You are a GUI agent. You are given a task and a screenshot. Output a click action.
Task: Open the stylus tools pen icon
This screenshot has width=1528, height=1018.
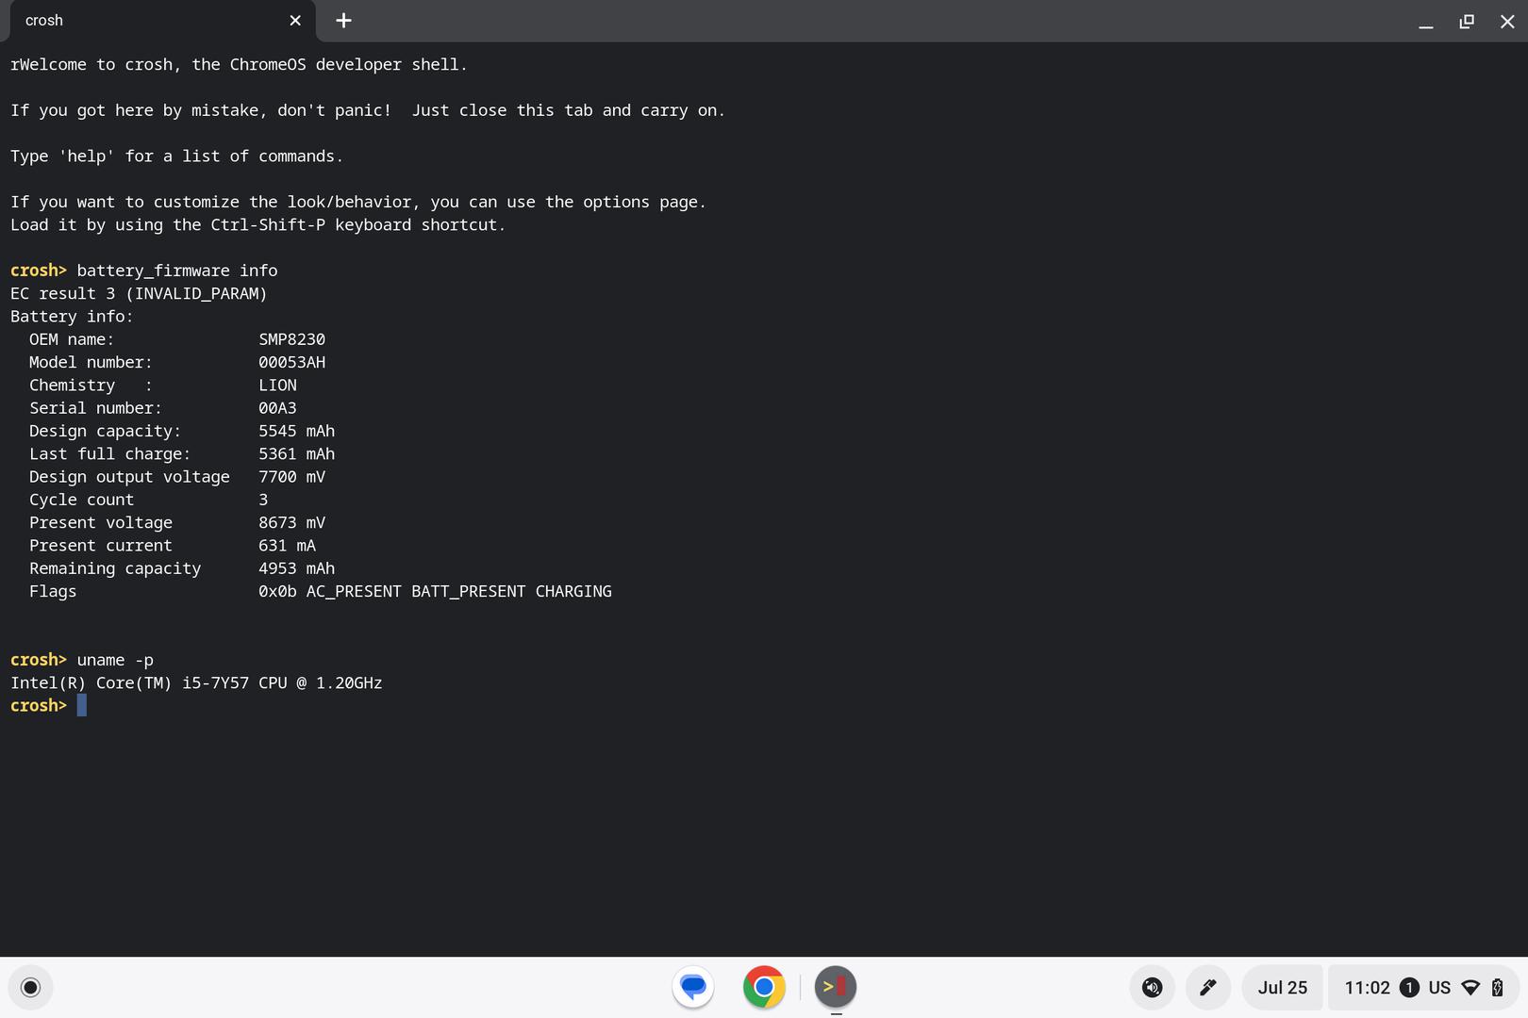point(1207,987)
